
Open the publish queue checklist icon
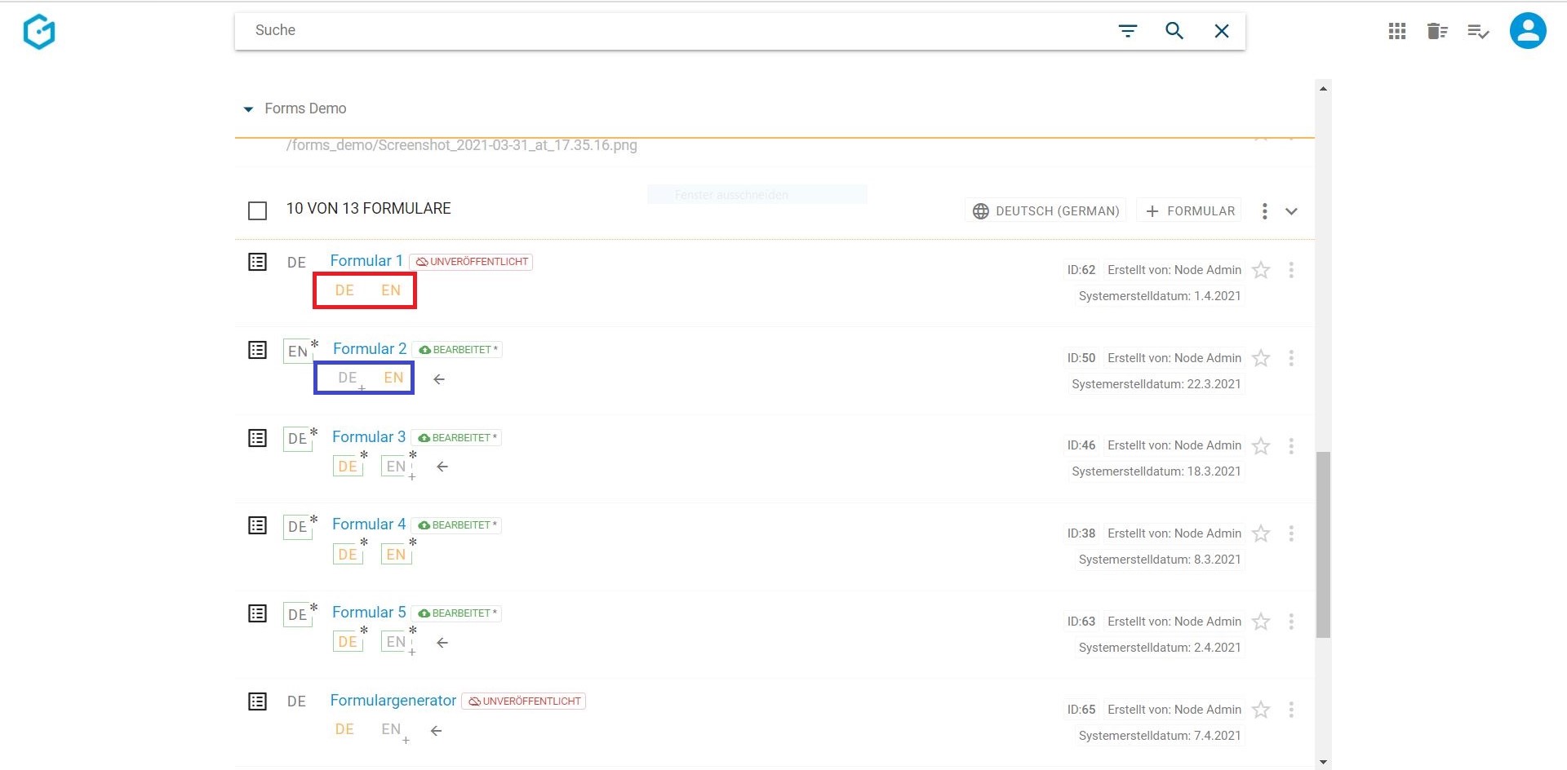pos(1478,32)
